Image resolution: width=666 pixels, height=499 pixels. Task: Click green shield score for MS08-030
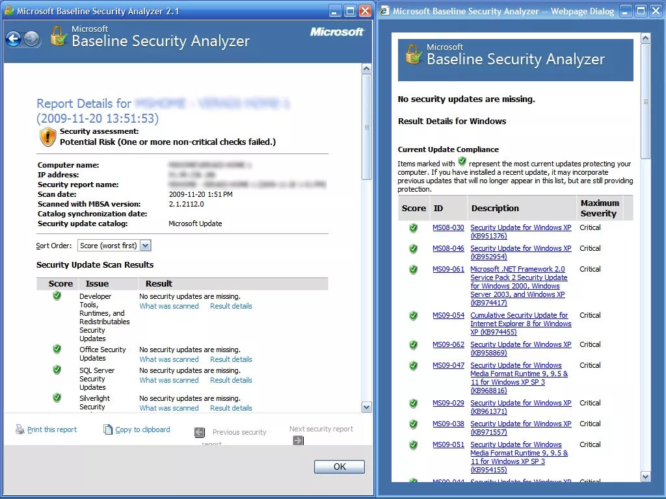413,228
